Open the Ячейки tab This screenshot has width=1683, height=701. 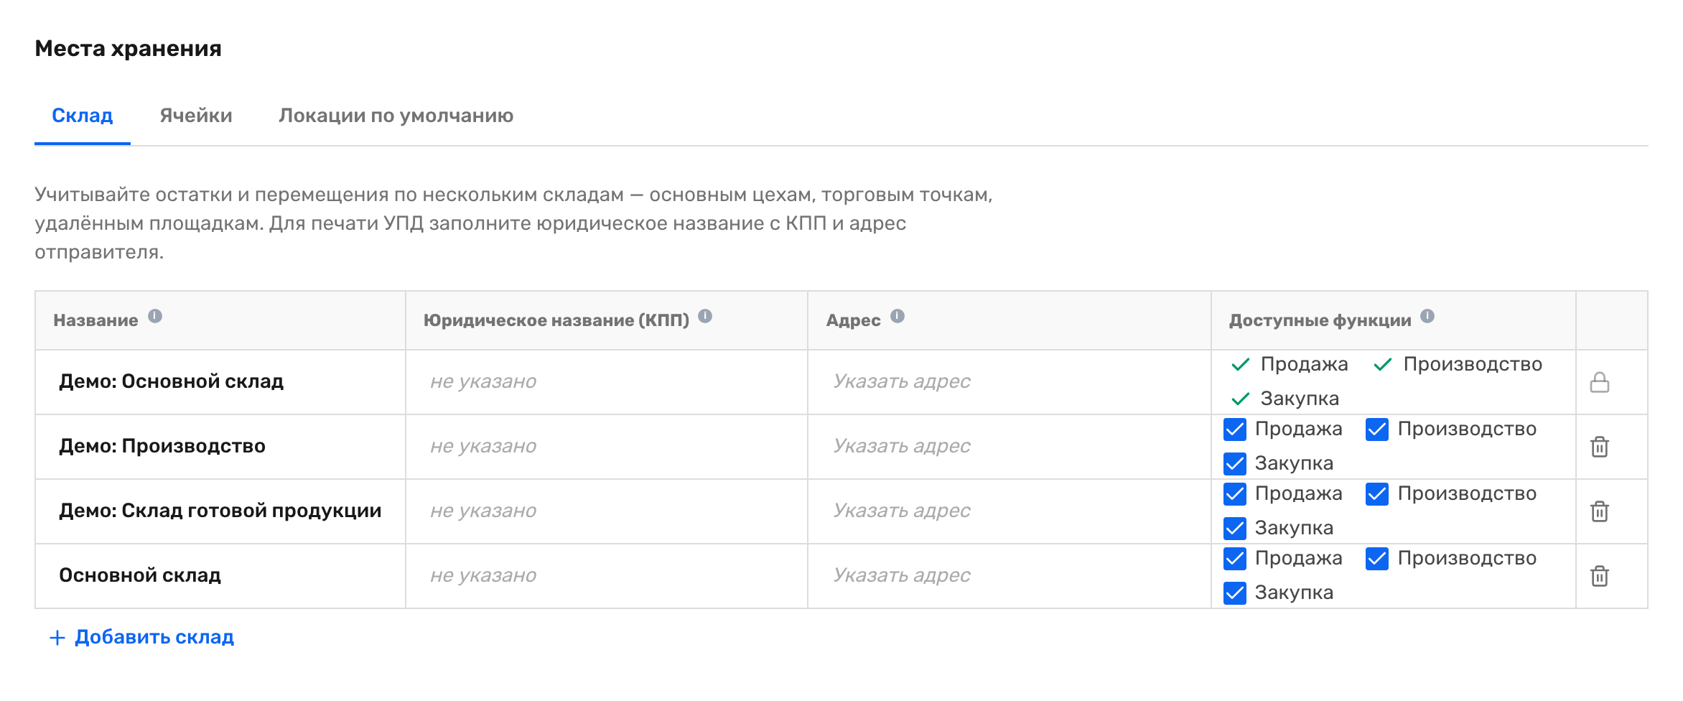[x=196, y=116]
